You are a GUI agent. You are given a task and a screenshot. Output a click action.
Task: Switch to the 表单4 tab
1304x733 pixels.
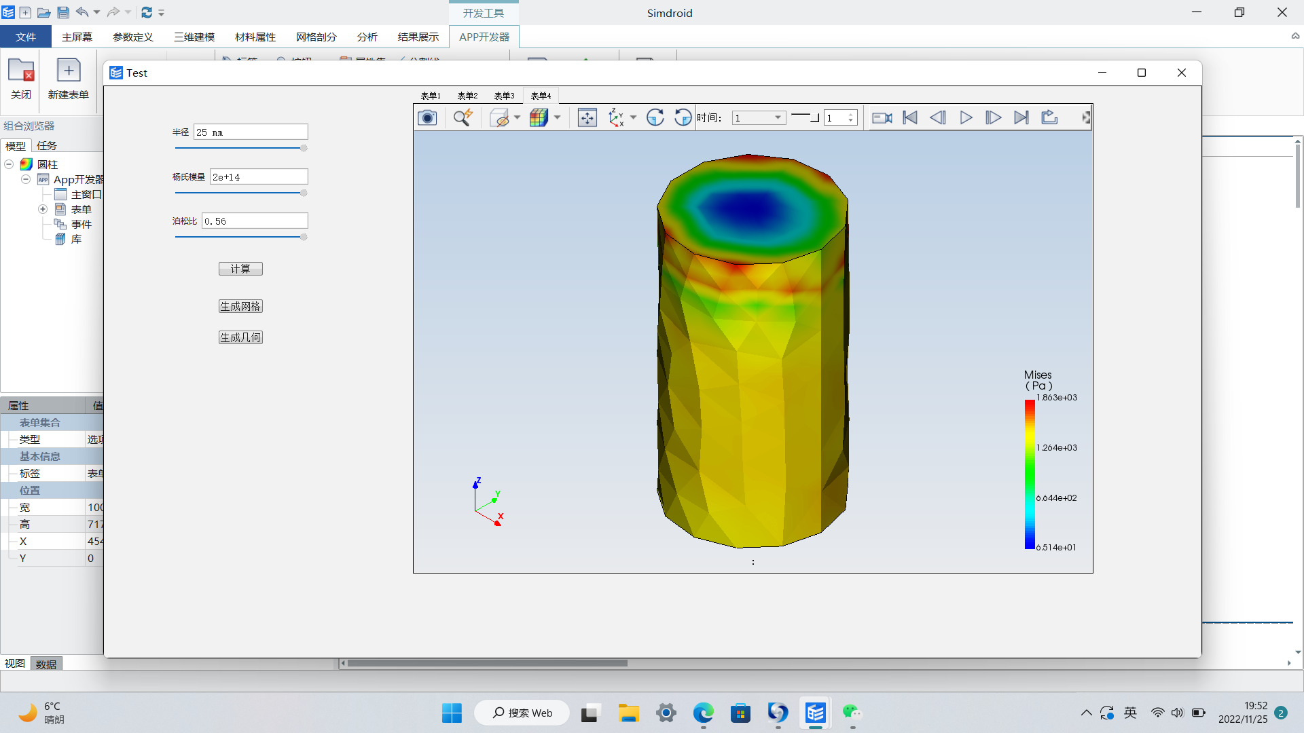[541, 96]
